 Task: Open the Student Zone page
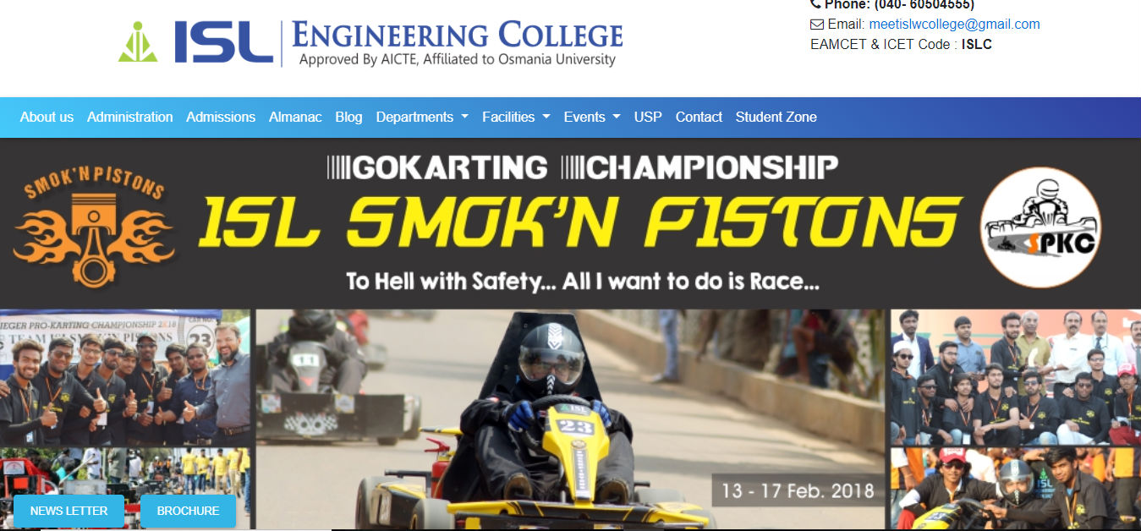click(776, 118)
